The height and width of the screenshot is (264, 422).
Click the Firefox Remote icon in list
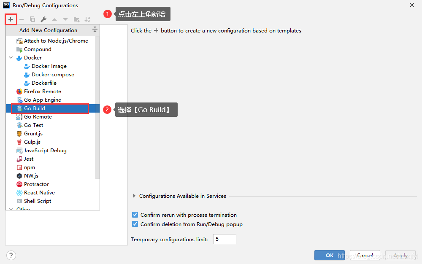(x=19, y=92)
